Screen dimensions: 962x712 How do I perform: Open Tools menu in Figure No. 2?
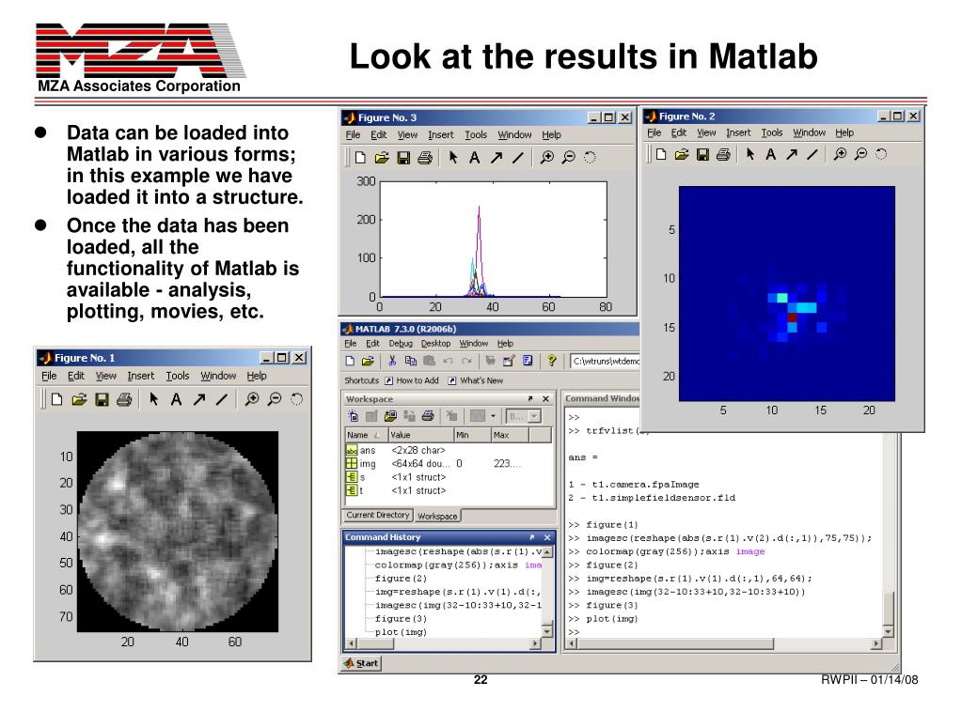coord(772,132)
